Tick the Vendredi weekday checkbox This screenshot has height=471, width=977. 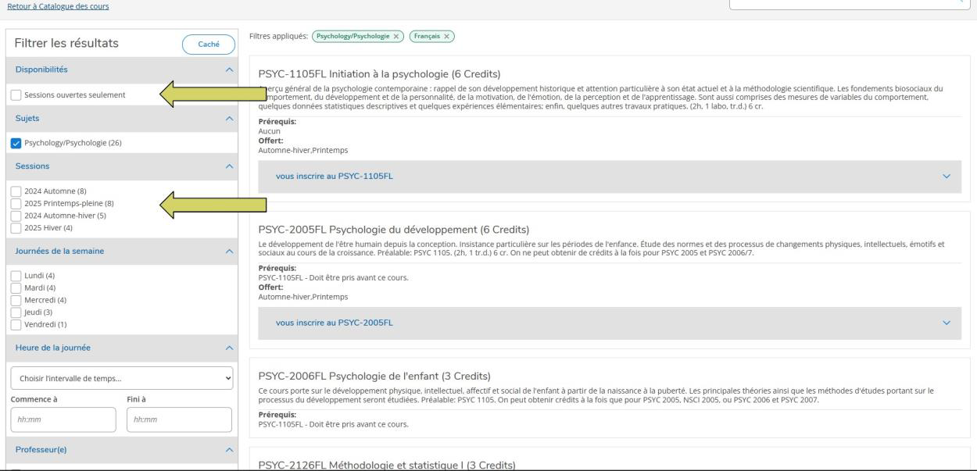tap(16, 323)
